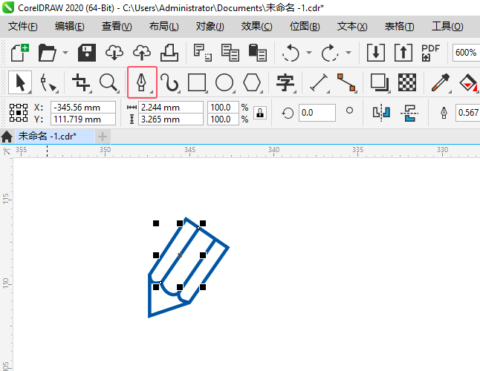Select the Drop Shadow tool
The width and height of the screenshot is (480, 371).
coord(380,82)
